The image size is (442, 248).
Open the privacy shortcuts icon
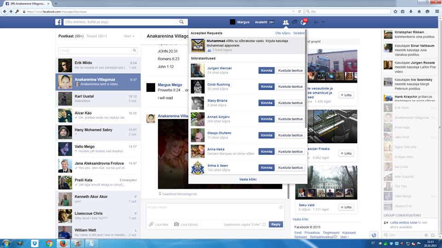tap(316, 22)
